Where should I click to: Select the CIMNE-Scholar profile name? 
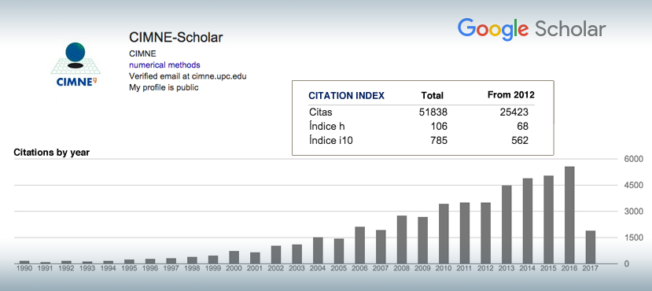(x=176, y=38)
